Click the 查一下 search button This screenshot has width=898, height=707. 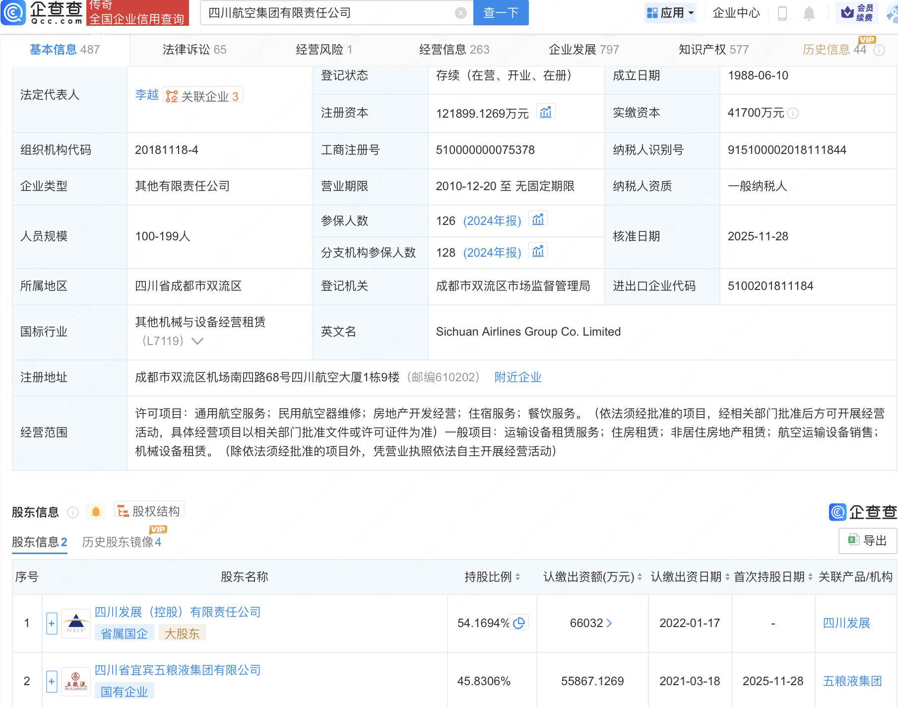click(500, 13)
